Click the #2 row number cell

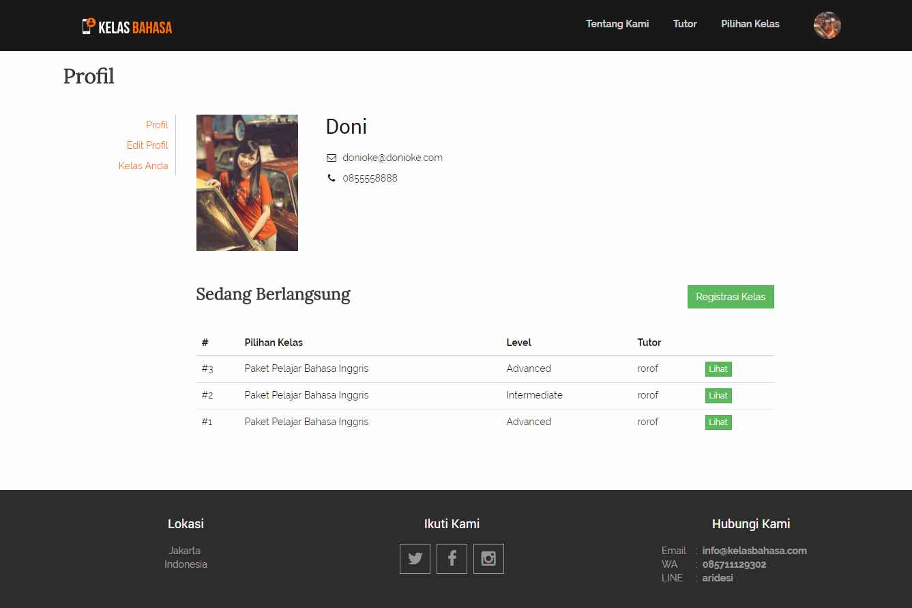click(207, 396)
